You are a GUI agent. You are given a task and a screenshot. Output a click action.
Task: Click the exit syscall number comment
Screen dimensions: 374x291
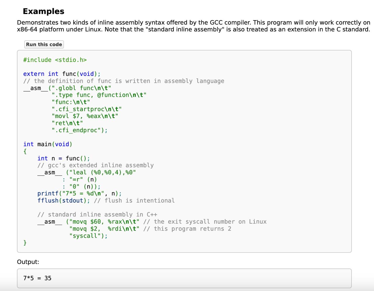pos(205,222)
